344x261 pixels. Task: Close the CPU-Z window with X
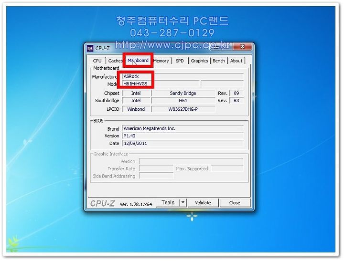[x=242, y=46]
